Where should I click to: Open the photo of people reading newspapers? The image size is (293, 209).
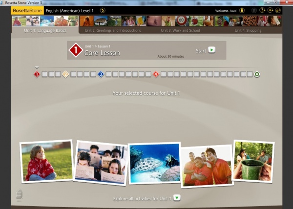(x=100, y=163)
